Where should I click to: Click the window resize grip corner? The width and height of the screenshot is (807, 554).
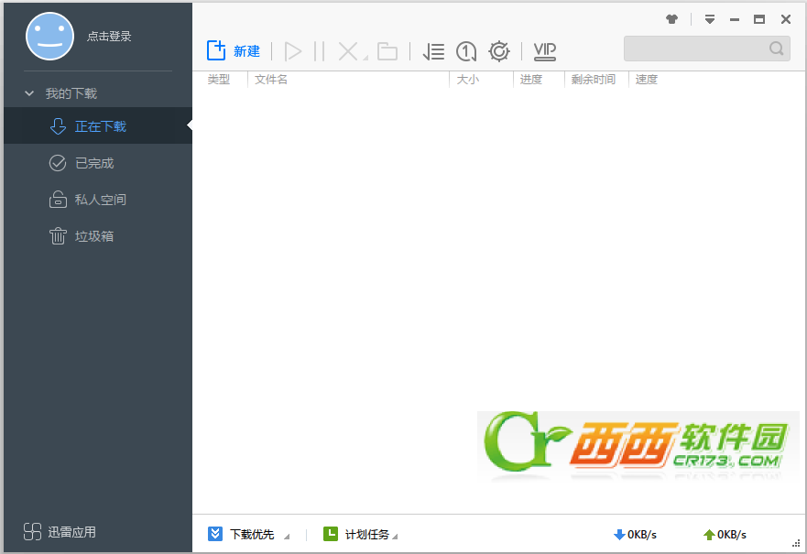(796, 543)
